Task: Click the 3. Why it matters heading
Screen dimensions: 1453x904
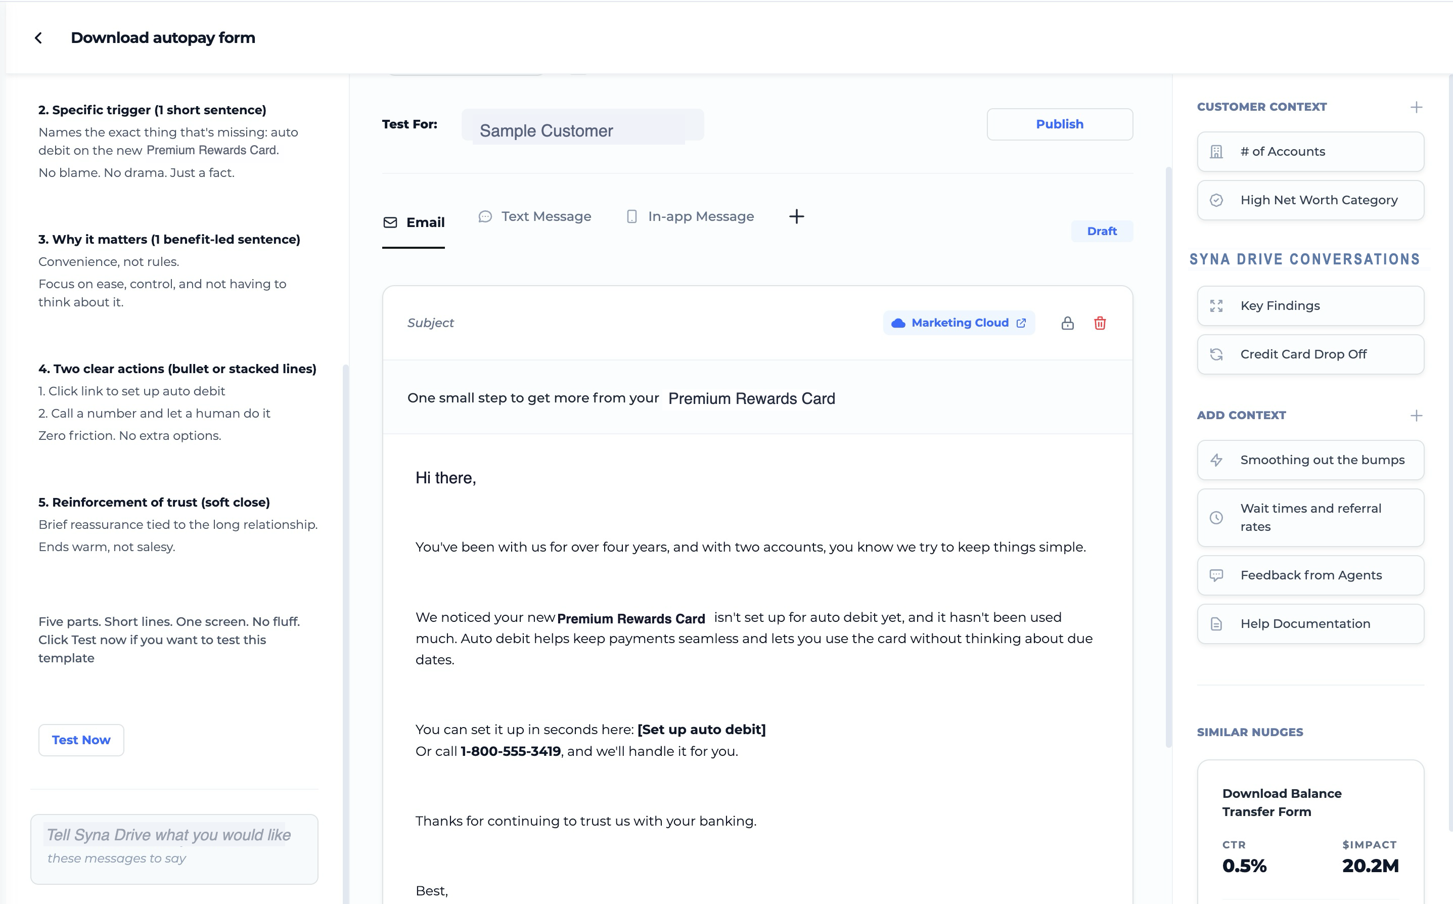Action: tap(169, 240)
